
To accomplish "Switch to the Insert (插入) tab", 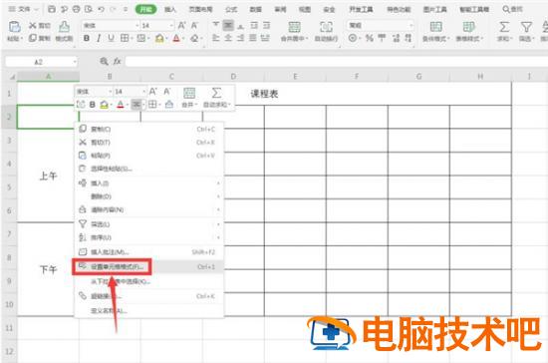I will pyautogui.click(x=170, y=9).
